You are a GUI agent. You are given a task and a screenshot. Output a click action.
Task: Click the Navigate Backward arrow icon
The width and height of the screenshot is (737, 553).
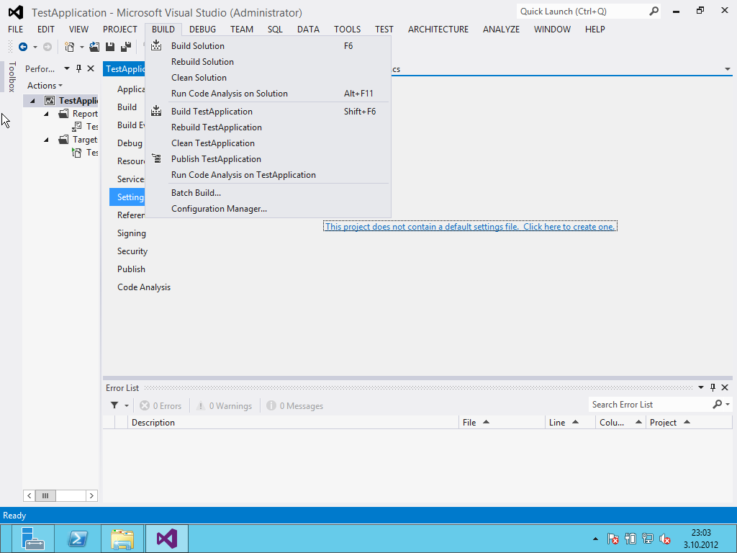pos(22,47)
